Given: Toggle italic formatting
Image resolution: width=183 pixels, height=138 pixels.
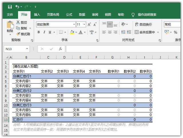Looking at the screenshot, I should click(x=44, y=32).
